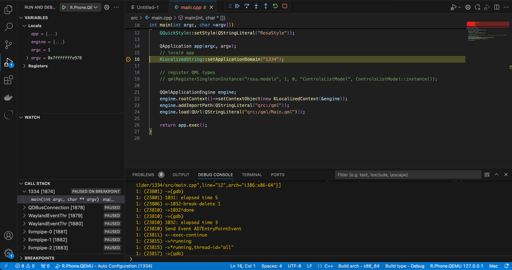Open the Untitled-1 editor tab
Image resolution: width=512 pixels, height=270 pixels.
click(147, 7)
